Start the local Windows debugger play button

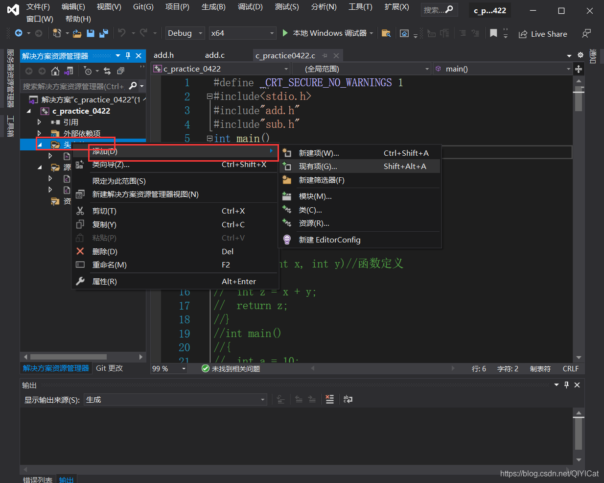click(x=285, y=33)
